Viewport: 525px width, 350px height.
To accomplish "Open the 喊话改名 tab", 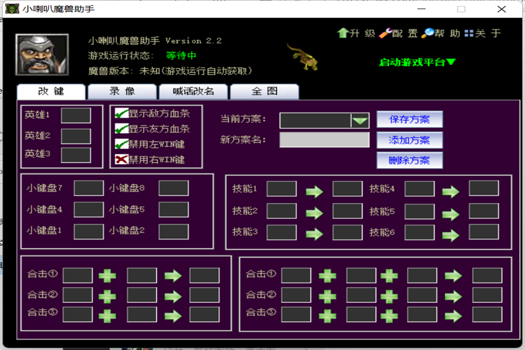I will tap(193, 92).
